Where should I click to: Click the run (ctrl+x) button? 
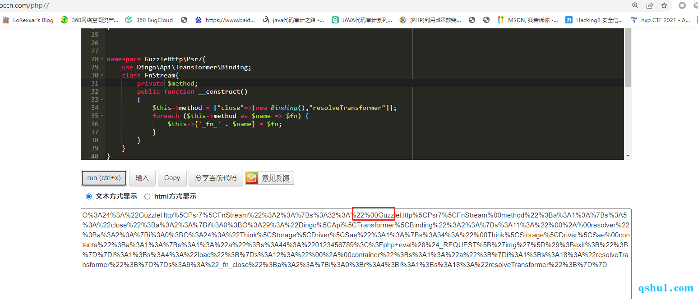pos(104,178)
